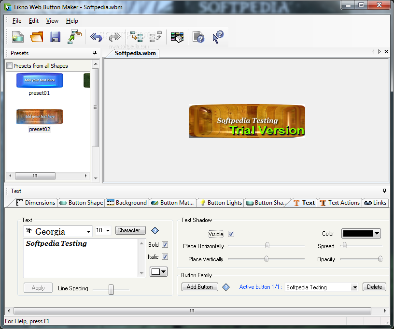Open the text color picker dropdown
The image size is (394, 329).
coord(158,271)
